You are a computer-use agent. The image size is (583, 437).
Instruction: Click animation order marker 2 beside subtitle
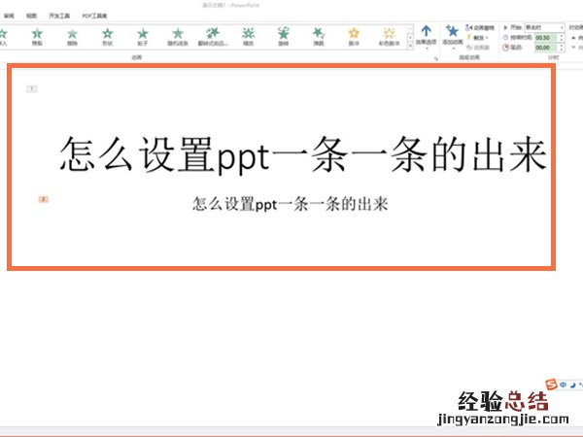tap(43, 200)
